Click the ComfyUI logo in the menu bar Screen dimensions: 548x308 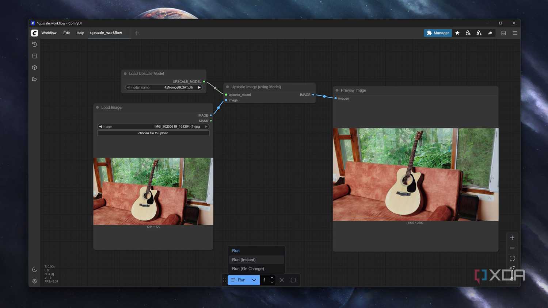tap(34, 33)
